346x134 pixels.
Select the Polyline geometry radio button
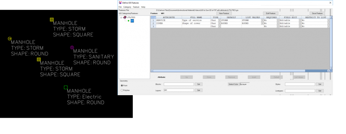[x=122, y=90]
